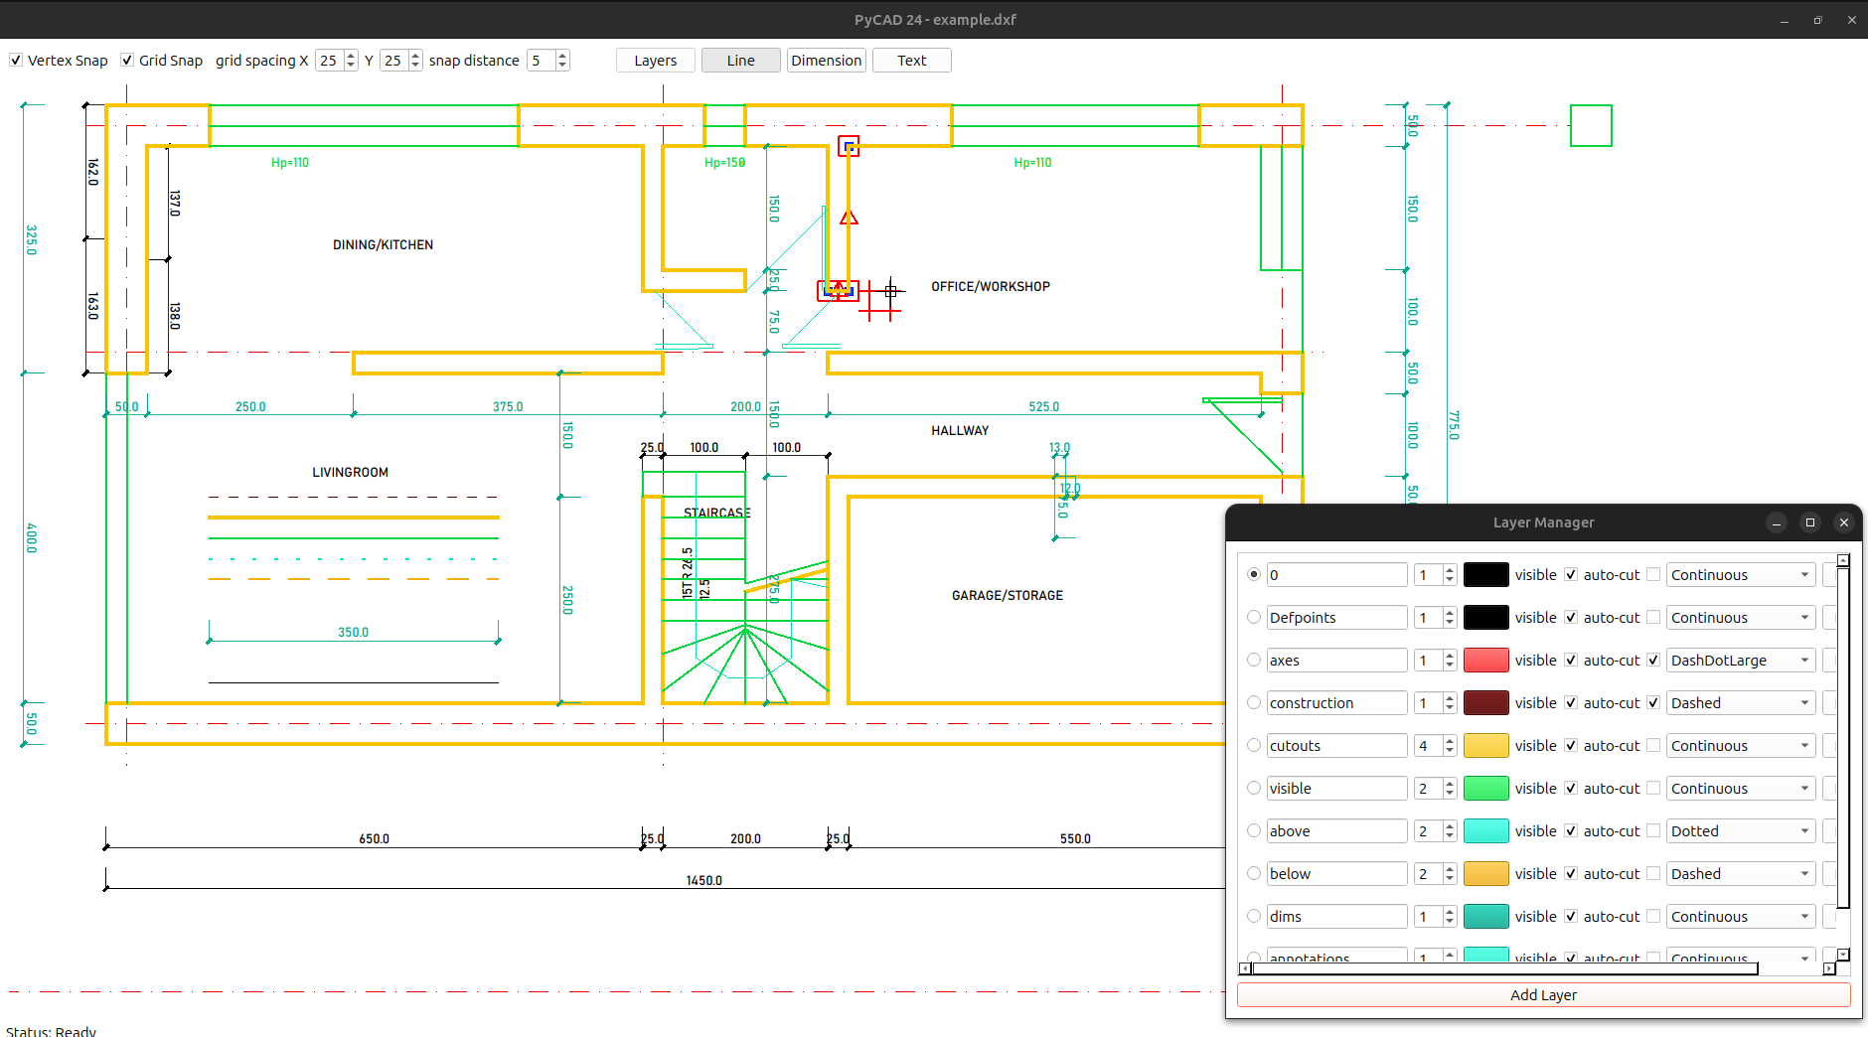
Task: Toggle auto-cut checkbox for axes layer
Action: pos(1653,660)
